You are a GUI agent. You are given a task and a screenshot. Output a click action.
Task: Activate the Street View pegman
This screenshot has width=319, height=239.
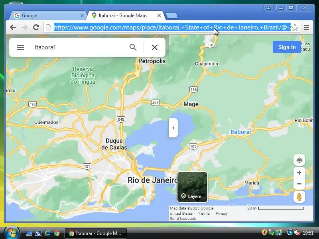pos(299,197)
